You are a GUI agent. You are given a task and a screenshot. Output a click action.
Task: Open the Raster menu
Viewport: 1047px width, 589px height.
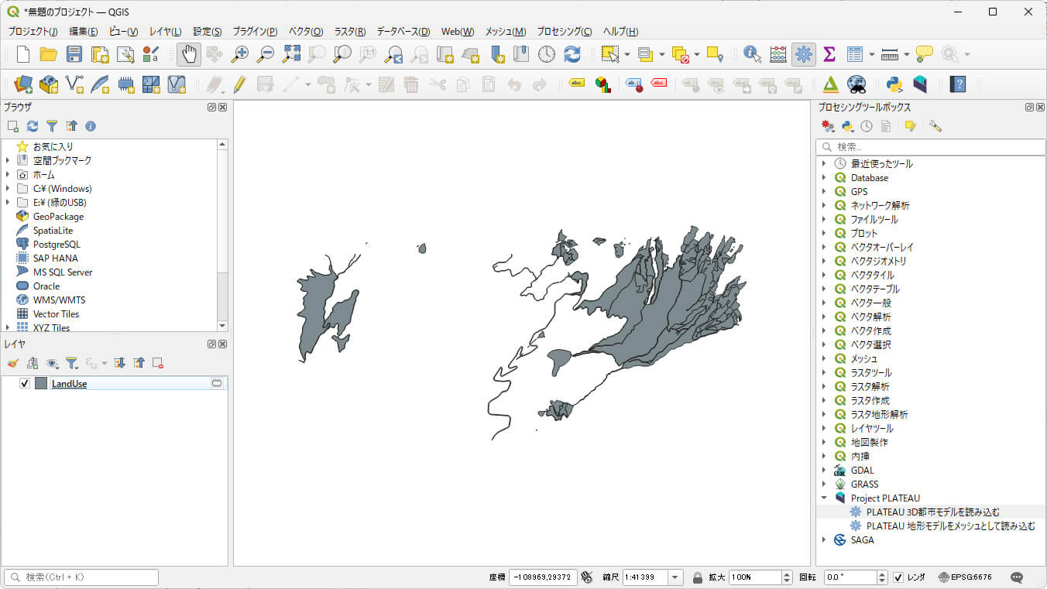click(349, 32)
